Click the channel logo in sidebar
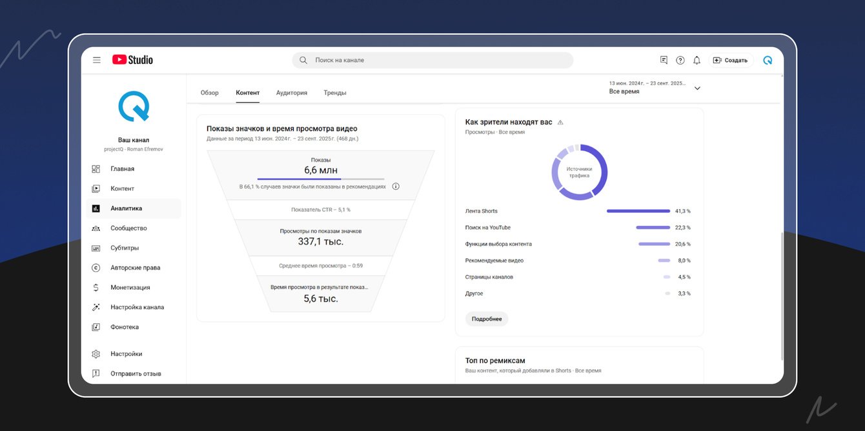Image resolution: width=865 pixels, height=431 pixels. pyautogui.click(x=134, y=106)
